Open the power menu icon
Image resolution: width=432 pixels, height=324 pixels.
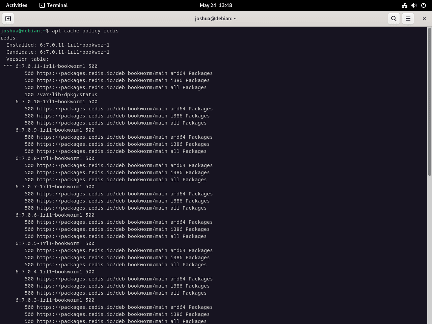pyautogui.click(x=423, y=5)
